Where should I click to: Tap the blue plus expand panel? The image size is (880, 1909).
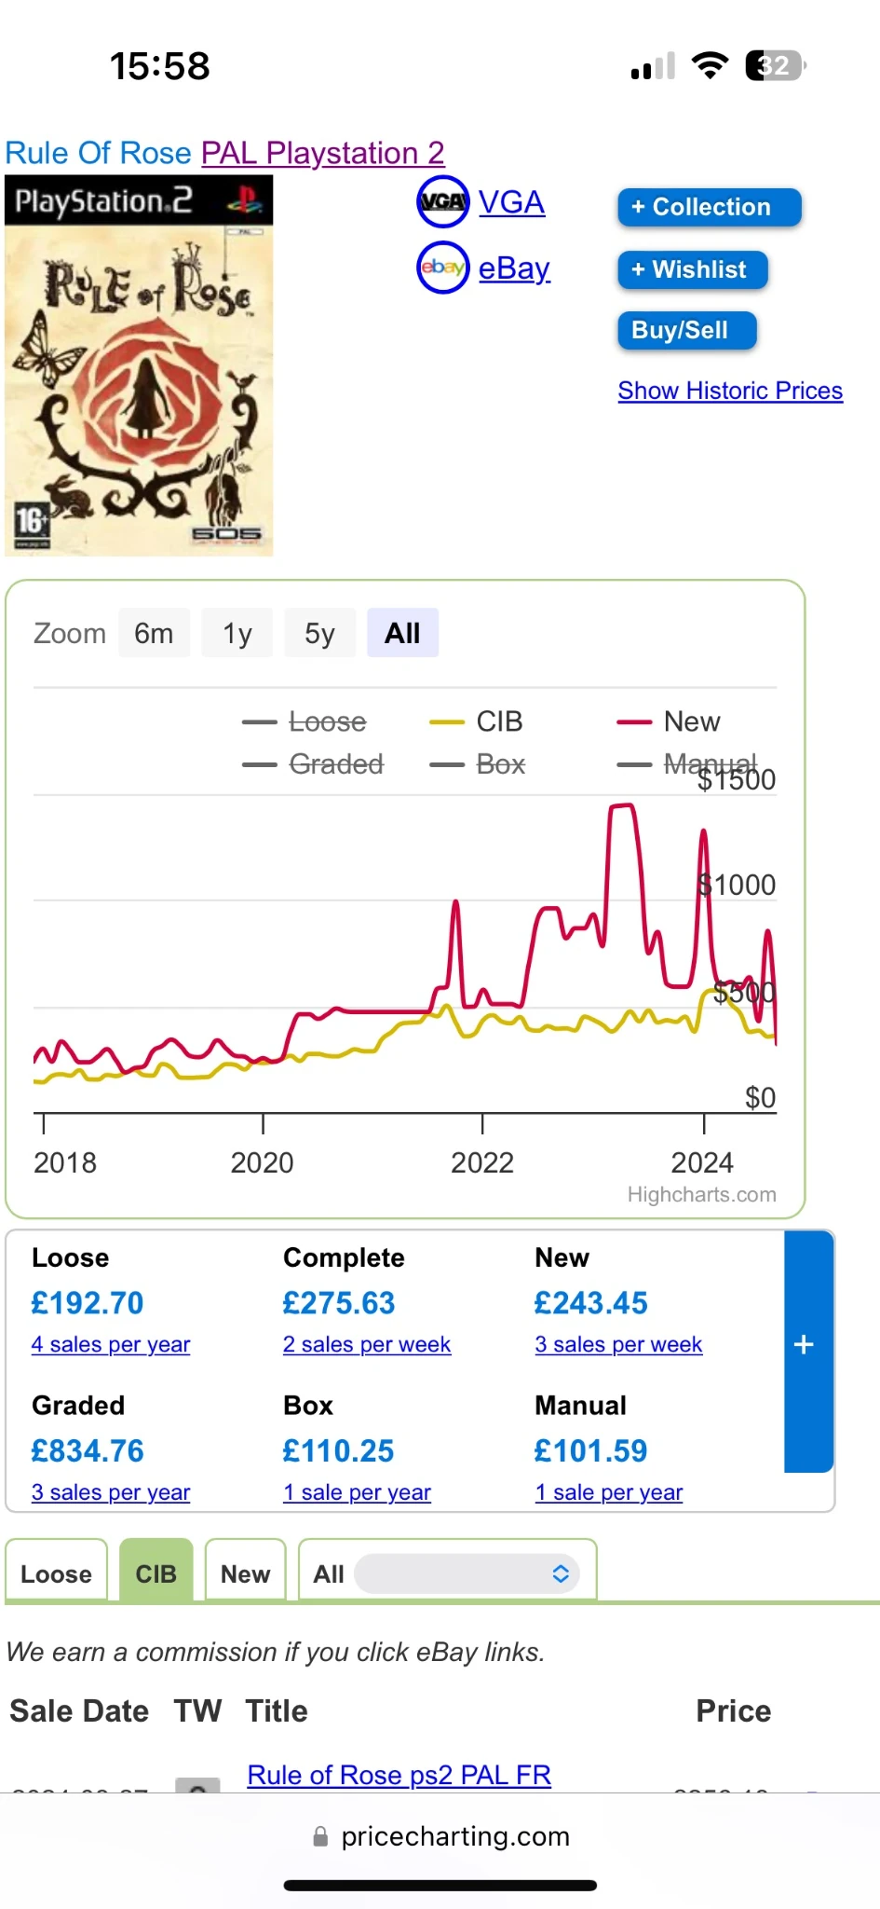coord(806,1345)
